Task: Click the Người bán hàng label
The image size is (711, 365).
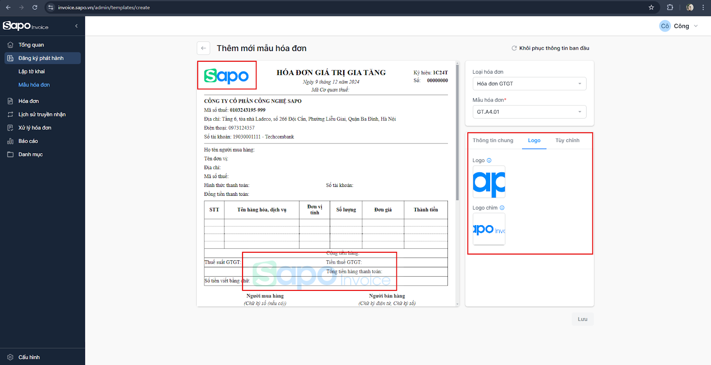Action: pyautogui.click(x=387, y=296)
